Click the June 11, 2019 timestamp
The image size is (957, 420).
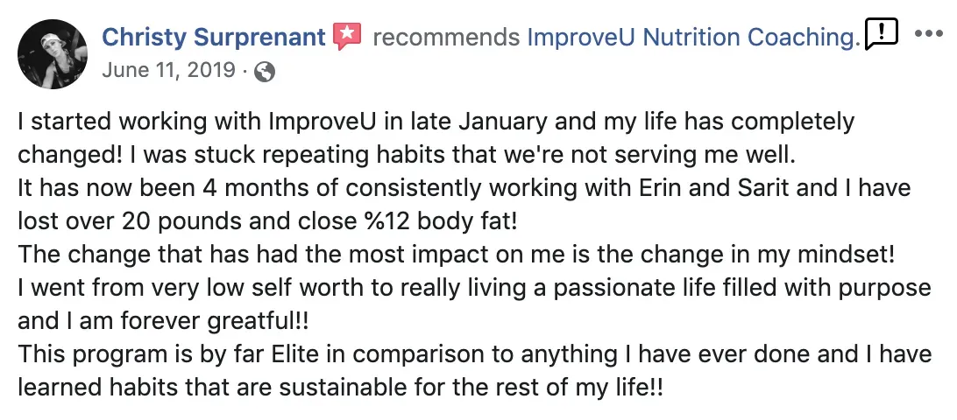168,70
